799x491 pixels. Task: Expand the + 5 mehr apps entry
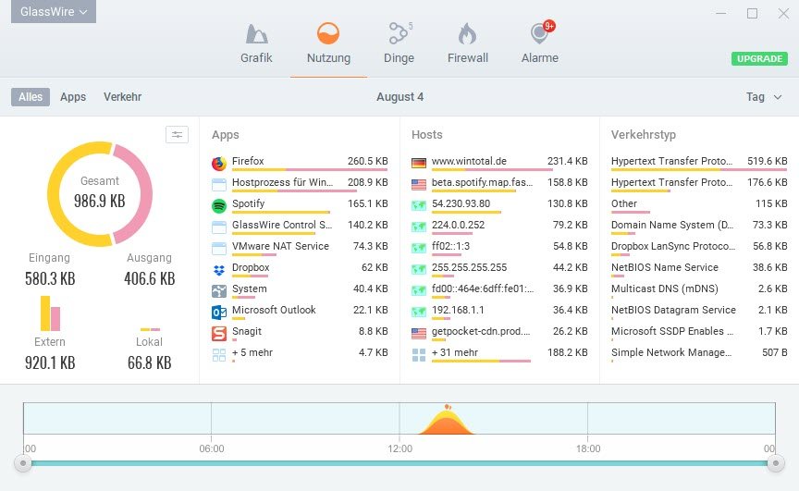tap(300, 354)
